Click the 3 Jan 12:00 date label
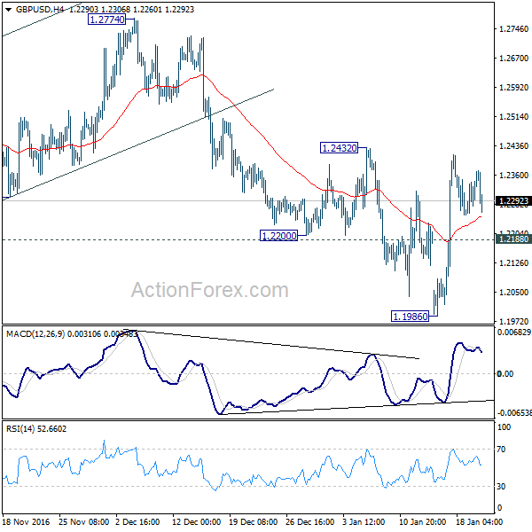 364,522
